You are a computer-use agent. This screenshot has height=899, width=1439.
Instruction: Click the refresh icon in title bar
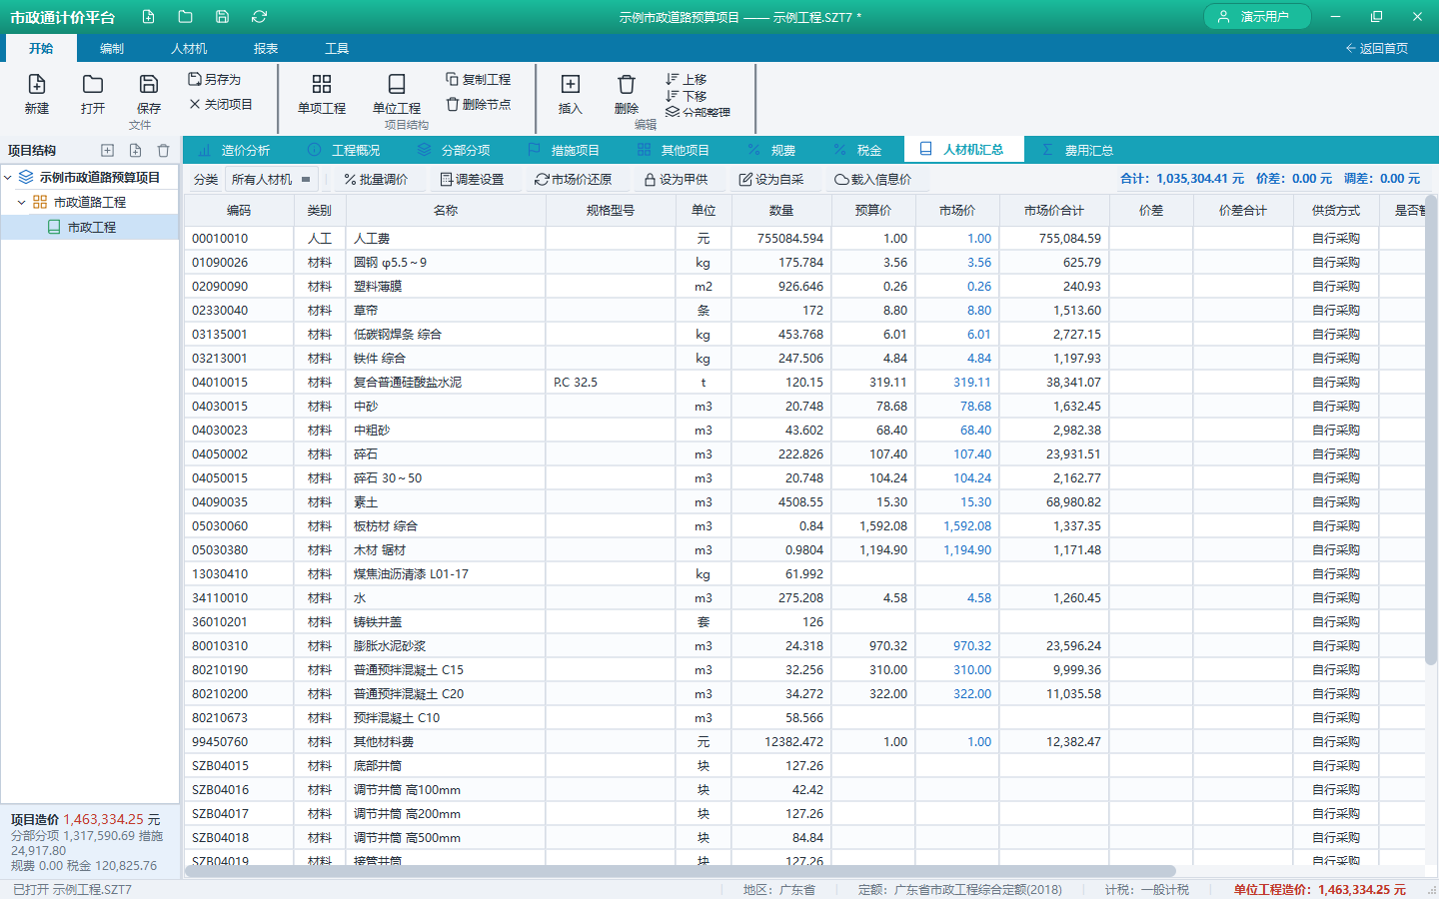coord(259,17)
